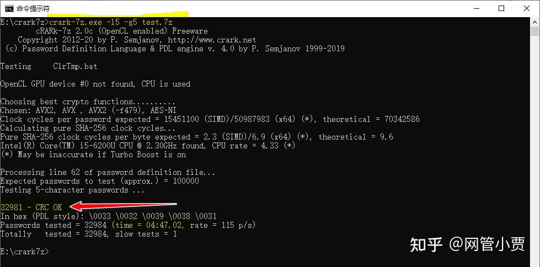
Task: Maximize the Command Prompt window
Action: (501, 8)
